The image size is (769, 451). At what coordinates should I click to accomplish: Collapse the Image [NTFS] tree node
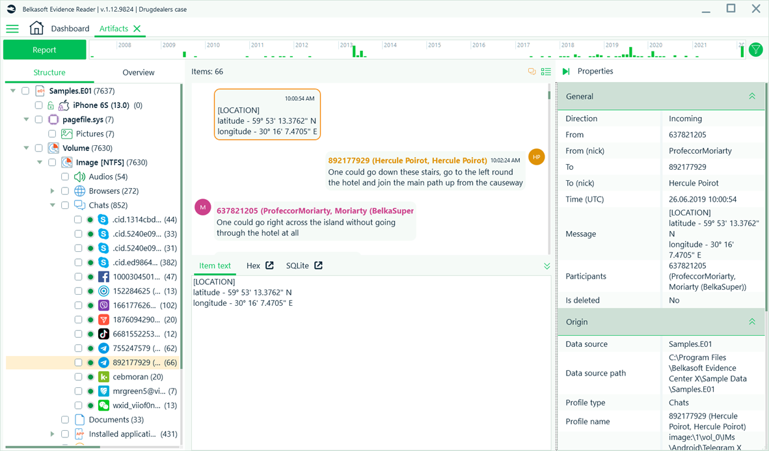click(x=40, y=163)
